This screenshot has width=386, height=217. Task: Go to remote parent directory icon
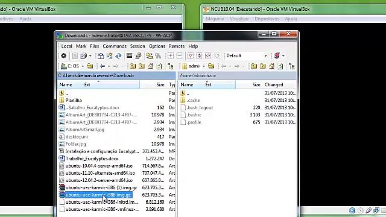pos(254,66)
